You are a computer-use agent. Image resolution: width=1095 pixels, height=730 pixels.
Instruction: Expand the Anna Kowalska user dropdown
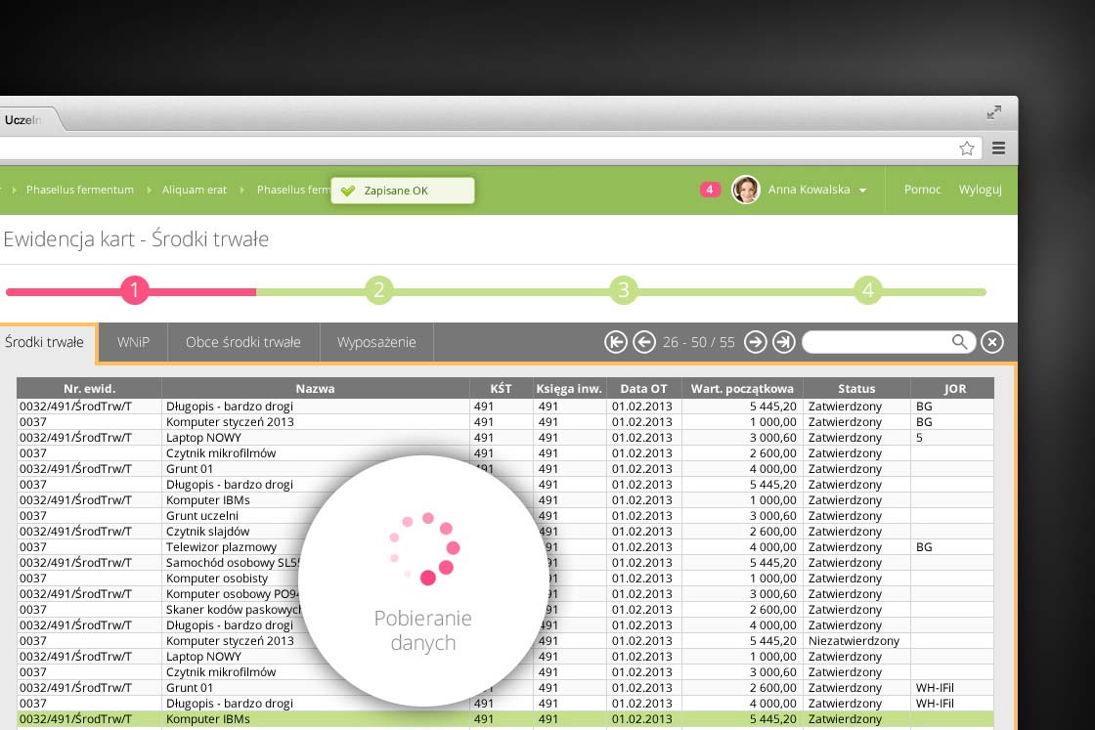point(862,191)
